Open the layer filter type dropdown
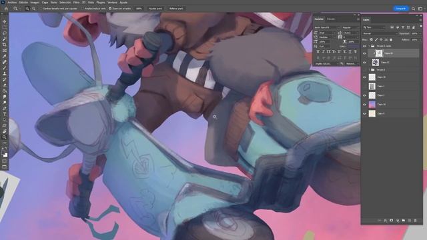 374,27
